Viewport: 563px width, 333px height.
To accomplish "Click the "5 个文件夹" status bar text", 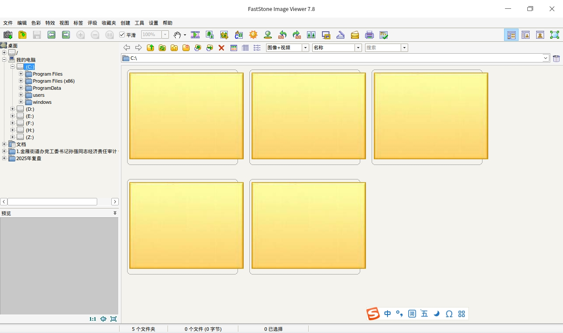I will click(x=143, y=329).
